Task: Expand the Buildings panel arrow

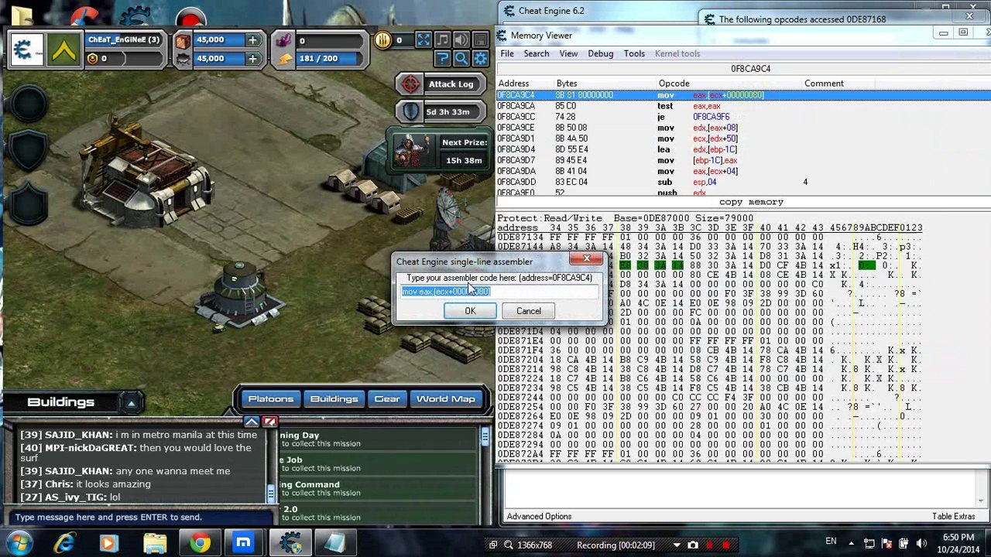Action: point(131,402)
